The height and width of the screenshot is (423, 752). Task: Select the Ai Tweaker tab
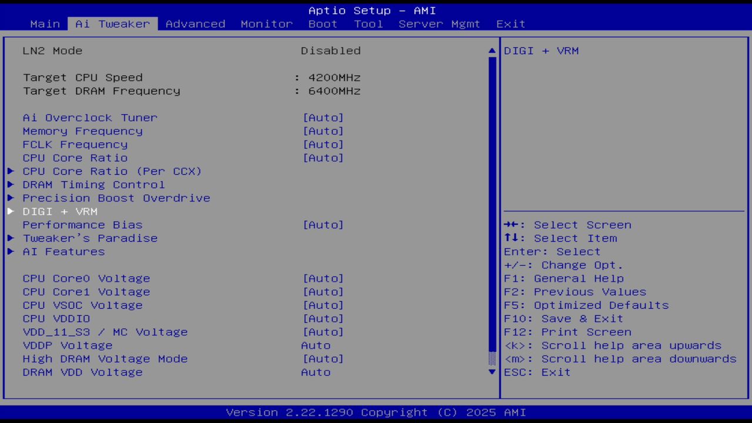tap(113, 24)
